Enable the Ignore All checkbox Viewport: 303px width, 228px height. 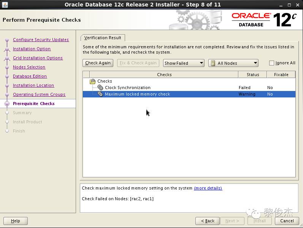pyautogui.click(x=271, y=63)
